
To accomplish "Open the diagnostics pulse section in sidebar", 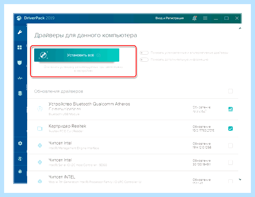I will point(20,78).
